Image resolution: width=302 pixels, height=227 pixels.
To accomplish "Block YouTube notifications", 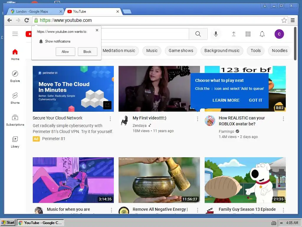I will (x=87, y=51).
